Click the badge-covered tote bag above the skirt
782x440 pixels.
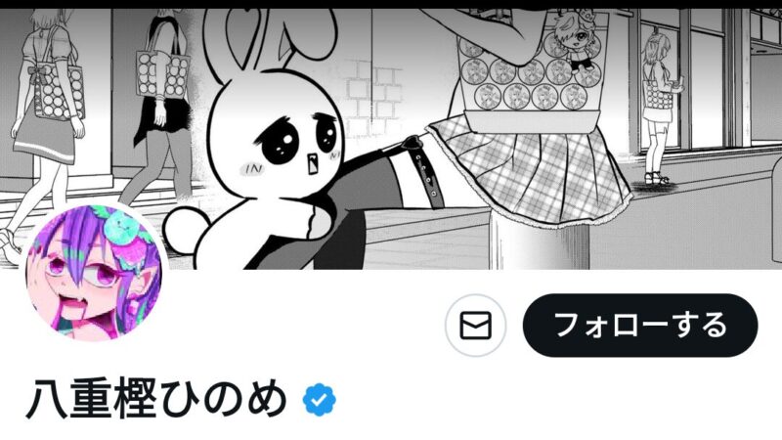(x=531, y=75)
